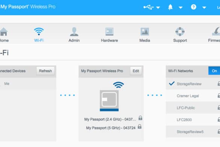Select the StorageReview network
The height and width of the screenshot is (147, 220).
point(193,84)
